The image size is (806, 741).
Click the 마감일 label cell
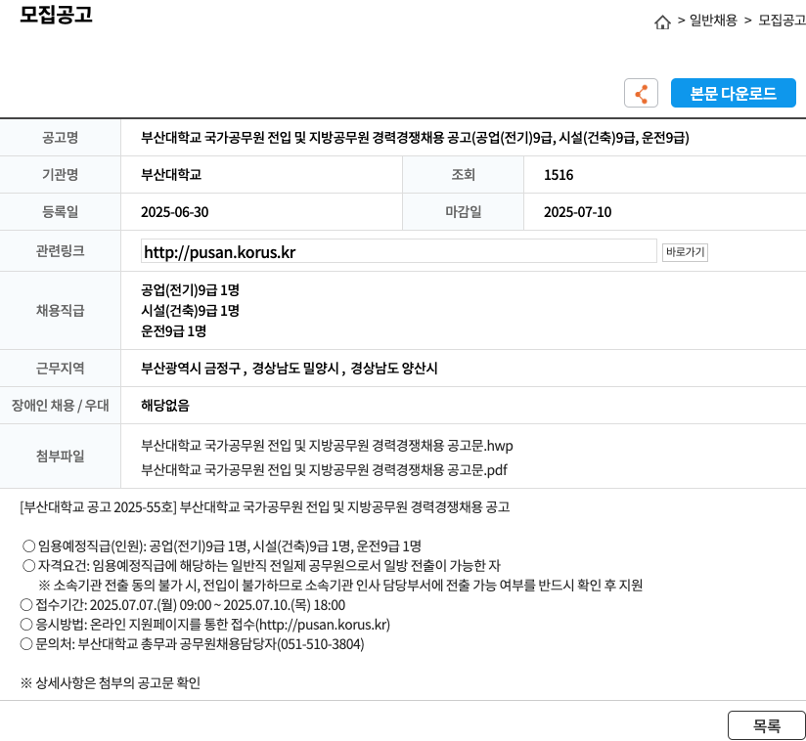(463, 212)
